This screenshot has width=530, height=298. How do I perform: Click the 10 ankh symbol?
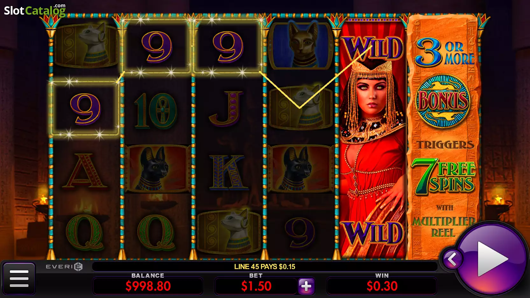[x=156, y=110]
